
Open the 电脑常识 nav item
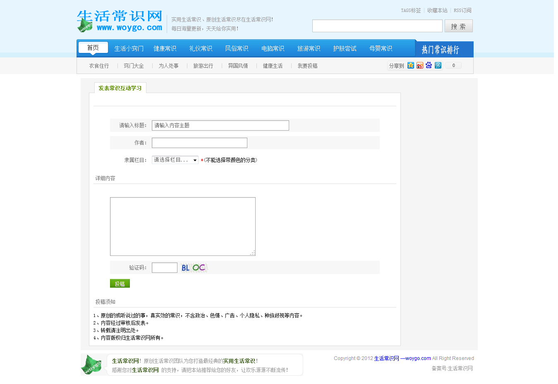(273, 48)
